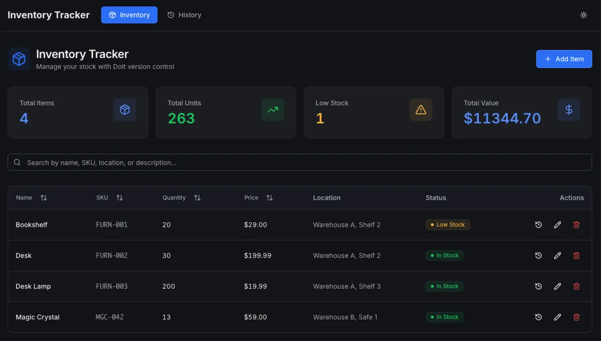Click the trash icon for the Desk row

tap(576, 255)
